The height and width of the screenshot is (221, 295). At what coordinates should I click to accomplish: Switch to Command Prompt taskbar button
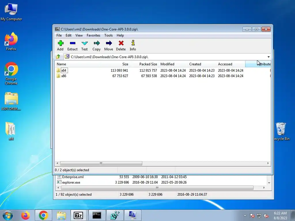97,215
